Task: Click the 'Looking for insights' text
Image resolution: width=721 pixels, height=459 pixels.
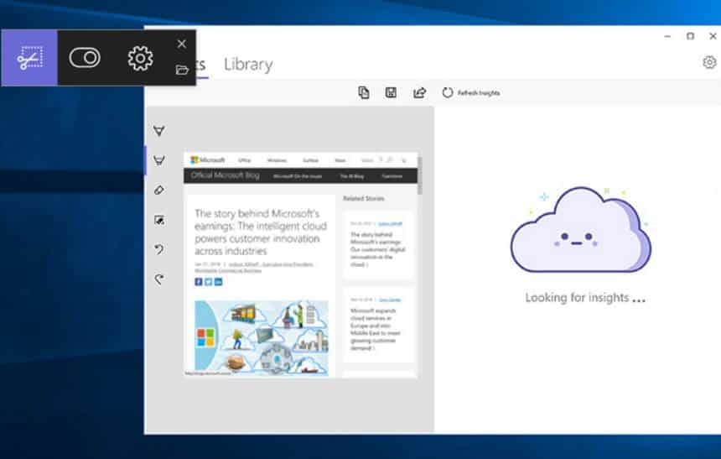Action: click(585, 298)
